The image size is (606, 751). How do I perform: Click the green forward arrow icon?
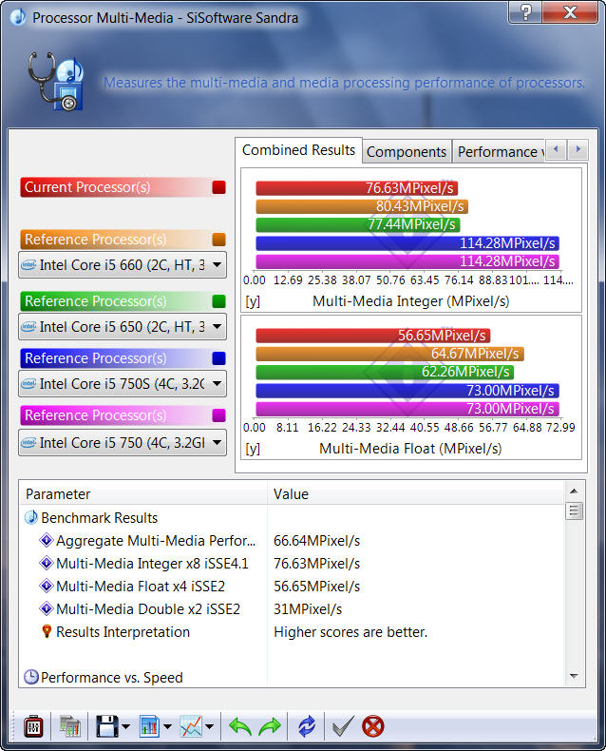[270, 727]
